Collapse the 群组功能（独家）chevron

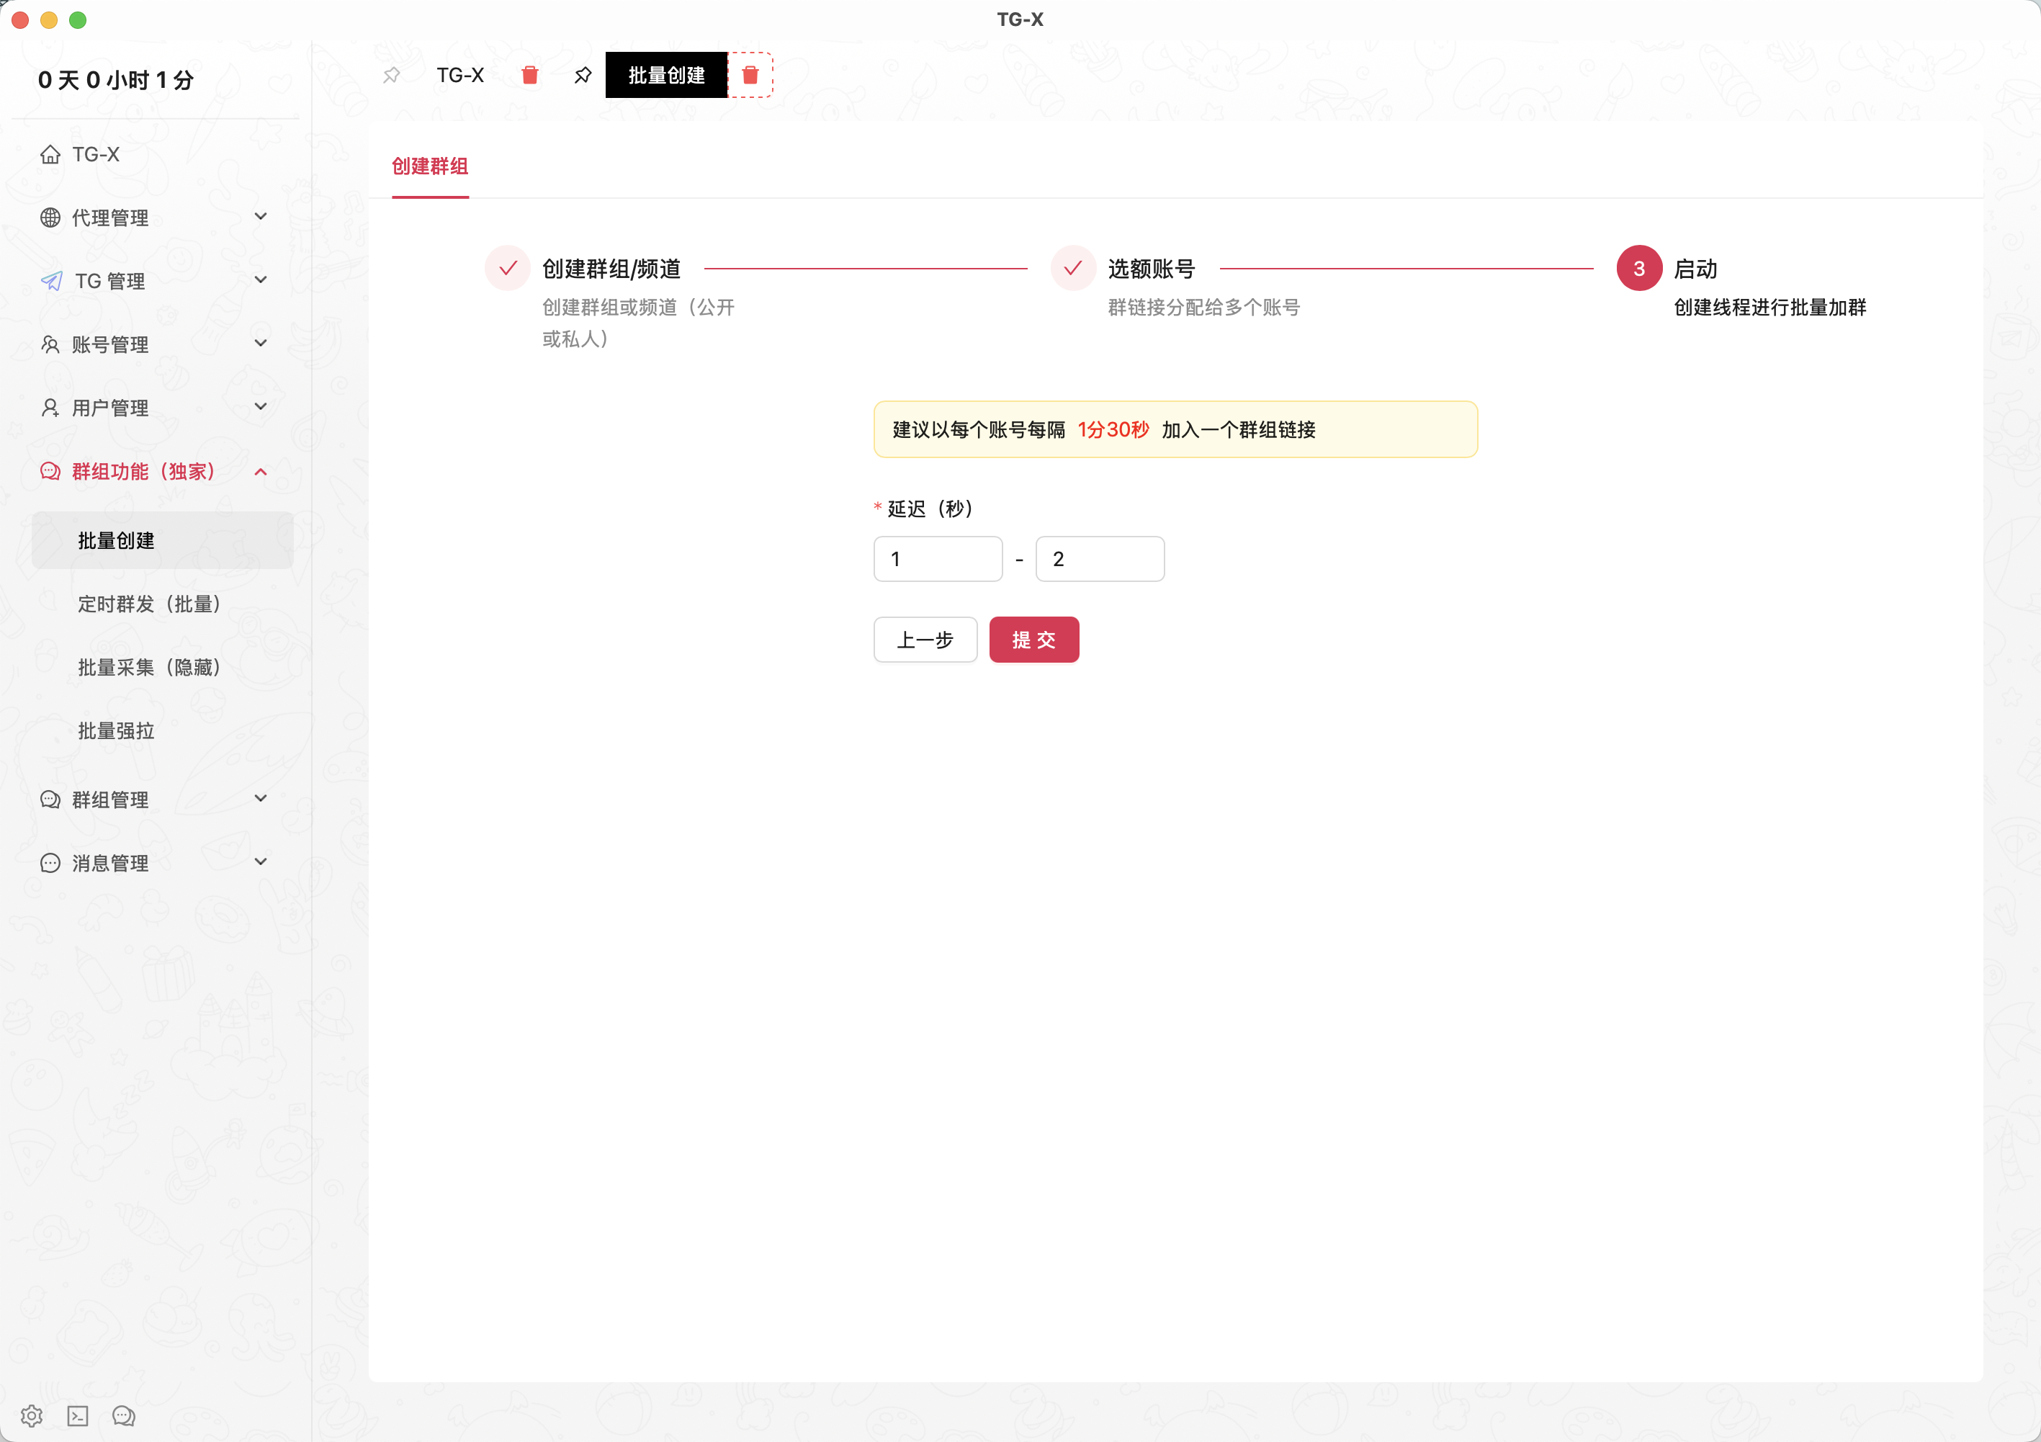click(x=261, y=472)
